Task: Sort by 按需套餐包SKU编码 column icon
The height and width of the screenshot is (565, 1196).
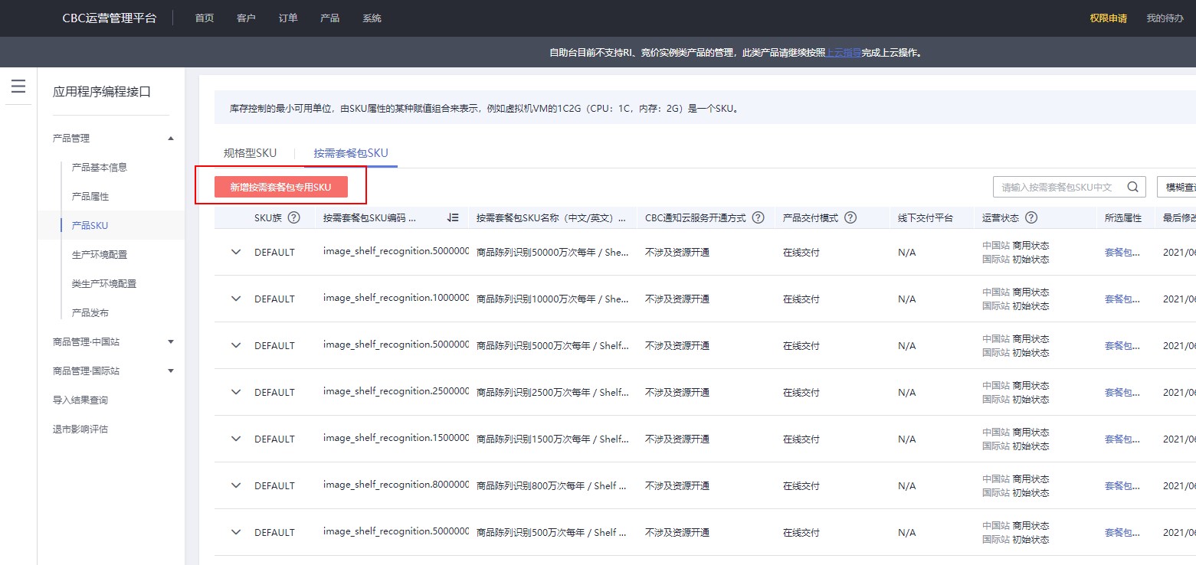Action: (x=453, y=217)
